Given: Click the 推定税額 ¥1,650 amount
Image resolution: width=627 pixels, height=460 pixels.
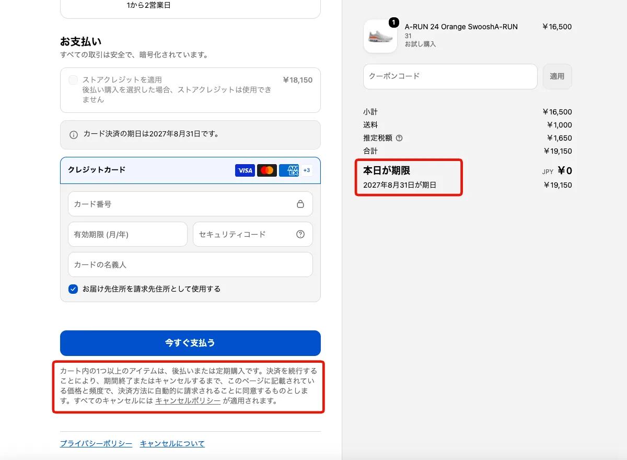Looking at the screenshot, I should 559,138.
